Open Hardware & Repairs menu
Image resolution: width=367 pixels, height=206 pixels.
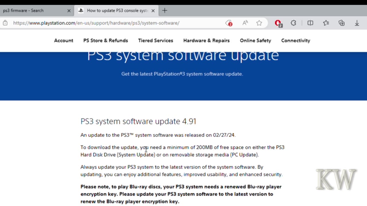206,41
